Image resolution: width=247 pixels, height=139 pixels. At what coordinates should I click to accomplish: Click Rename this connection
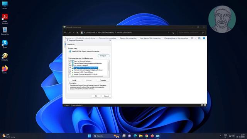point(128,38)
